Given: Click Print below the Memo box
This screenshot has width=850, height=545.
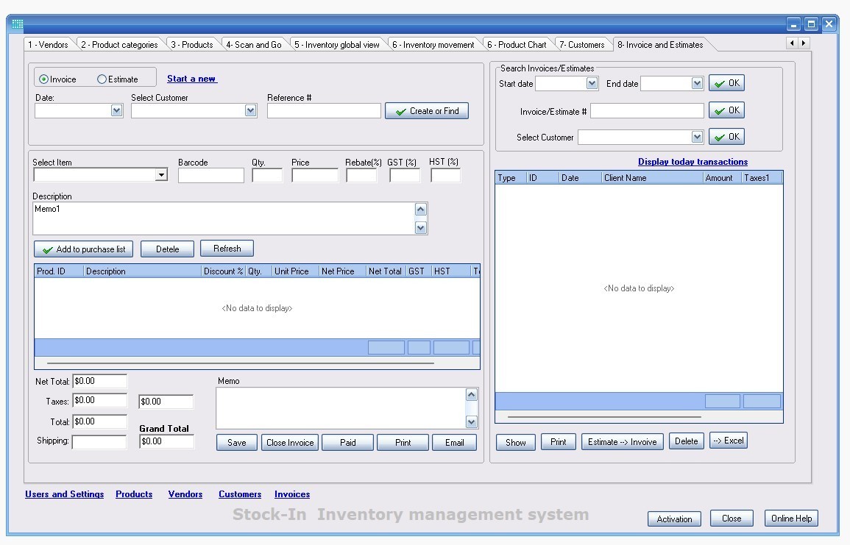Looking at the screenshot, I should [403, 443].
